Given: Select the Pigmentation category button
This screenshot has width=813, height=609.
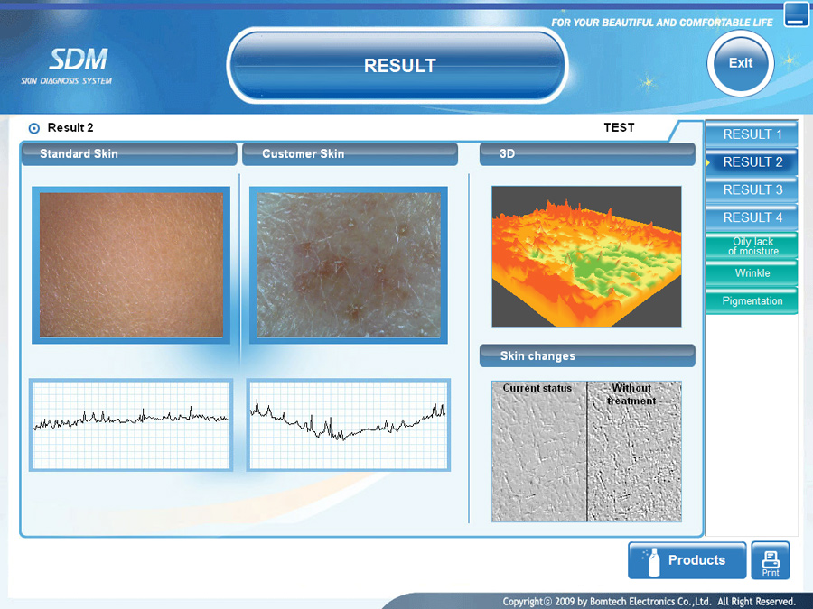Looking at the screenshot, I should click(x=752, y=301).
